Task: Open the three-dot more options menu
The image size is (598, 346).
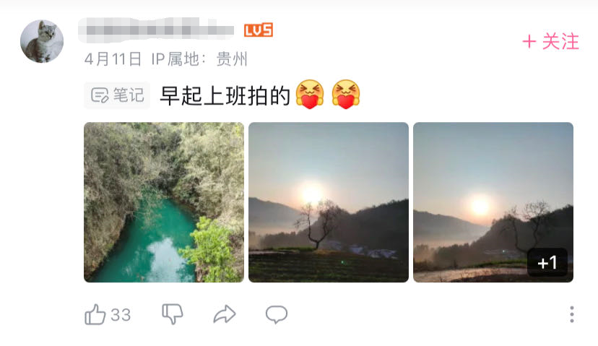Action: click(572, 314)
